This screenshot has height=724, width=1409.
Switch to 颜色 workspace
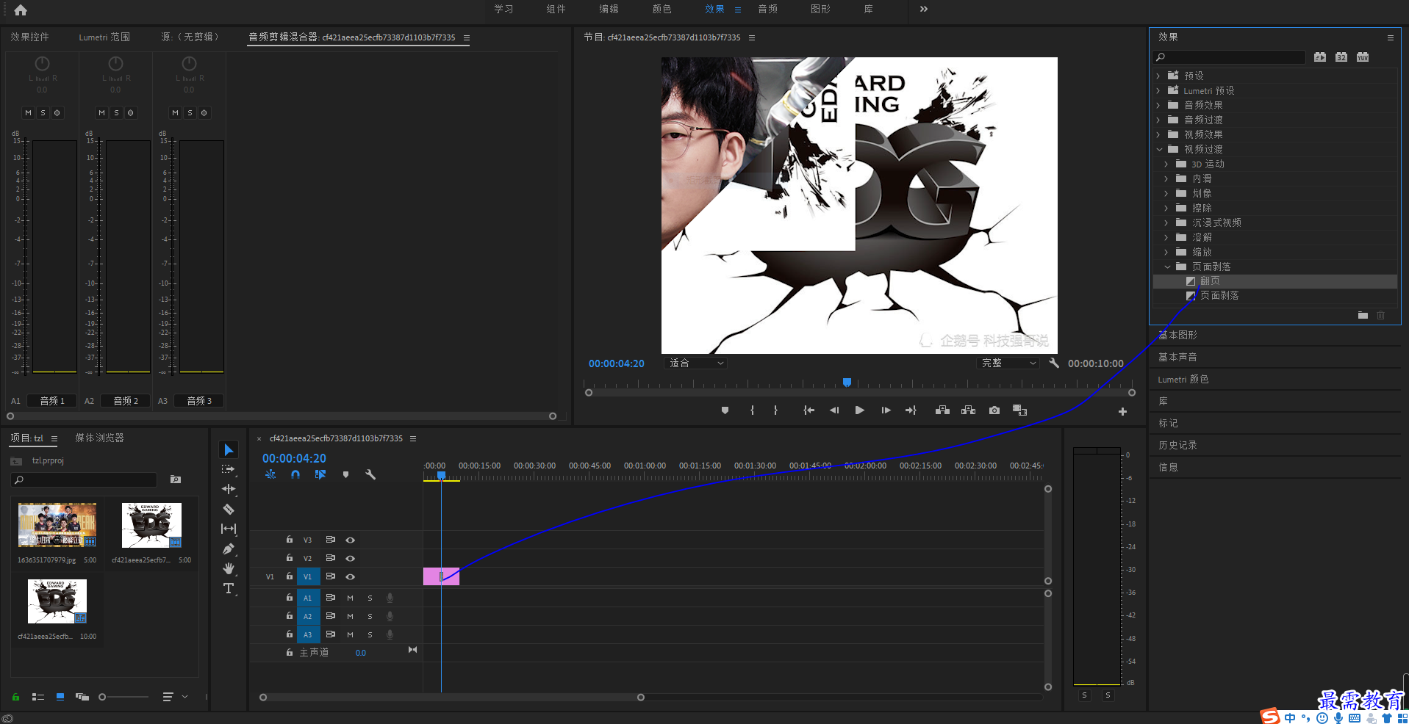click(662, 9)
